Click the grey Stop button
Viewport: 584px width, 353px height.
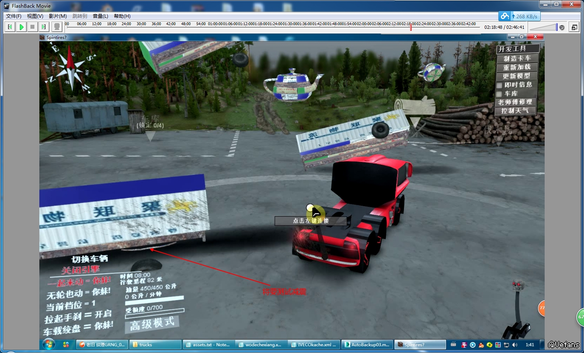click(32, 27)
